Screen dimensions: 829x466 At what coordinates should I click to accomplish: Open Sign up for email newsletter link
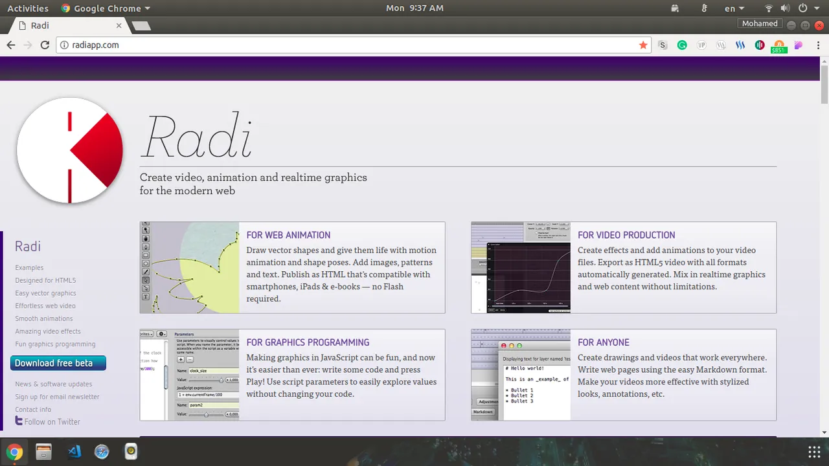click(57, 397)
